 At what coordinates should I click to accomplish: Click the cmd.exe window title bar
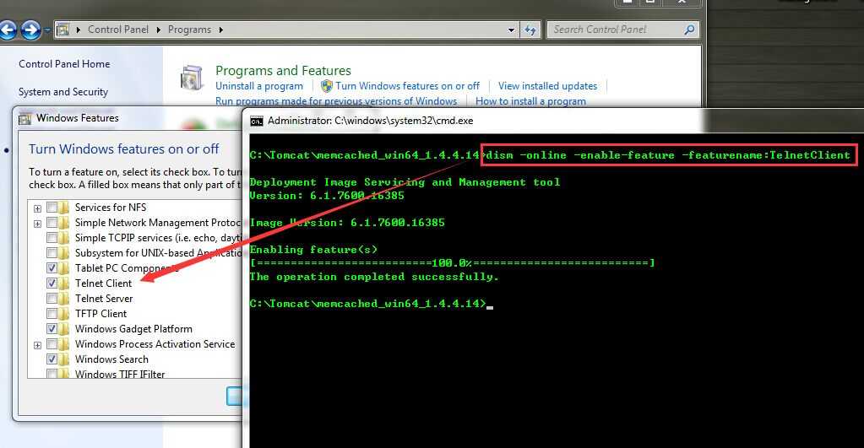[553, 121]
